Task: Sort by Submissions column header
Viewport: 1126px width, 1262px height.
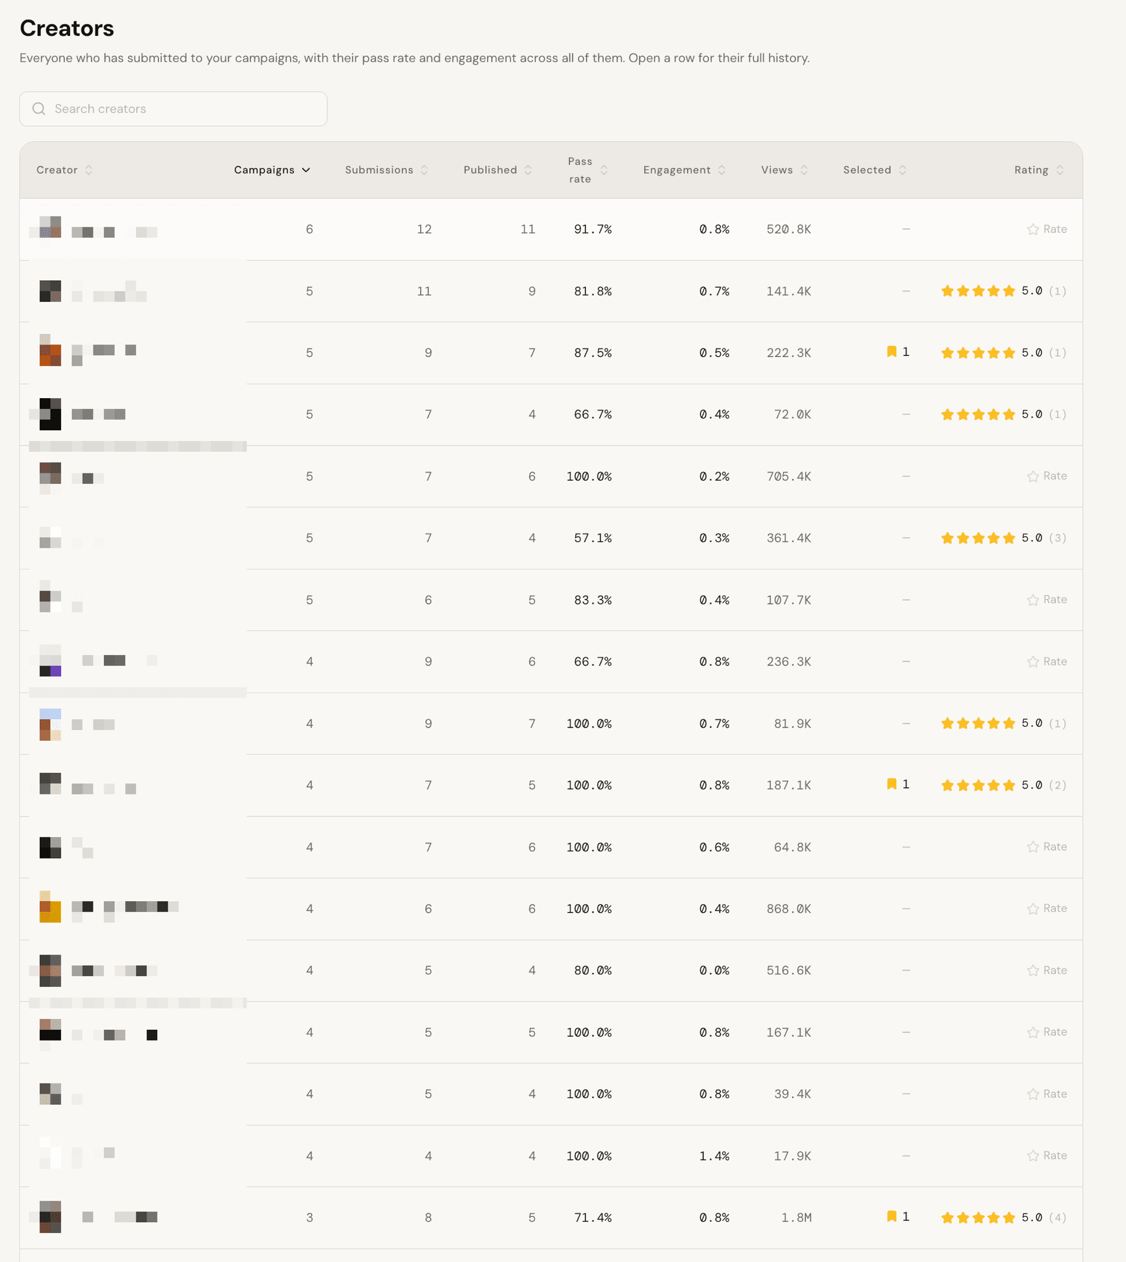Action: point(386,170)
